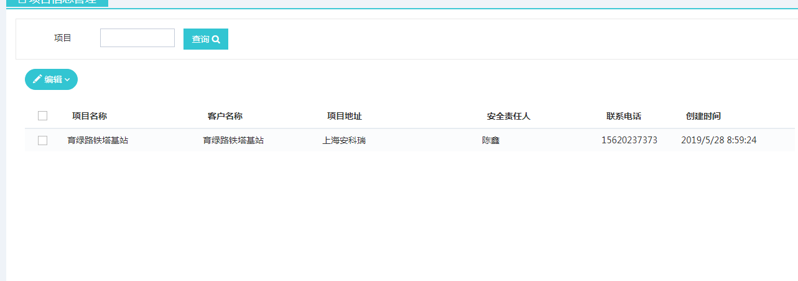Sort by 项目名称 column header
Screen dimensions: 798x281
[x=90, y=116]
